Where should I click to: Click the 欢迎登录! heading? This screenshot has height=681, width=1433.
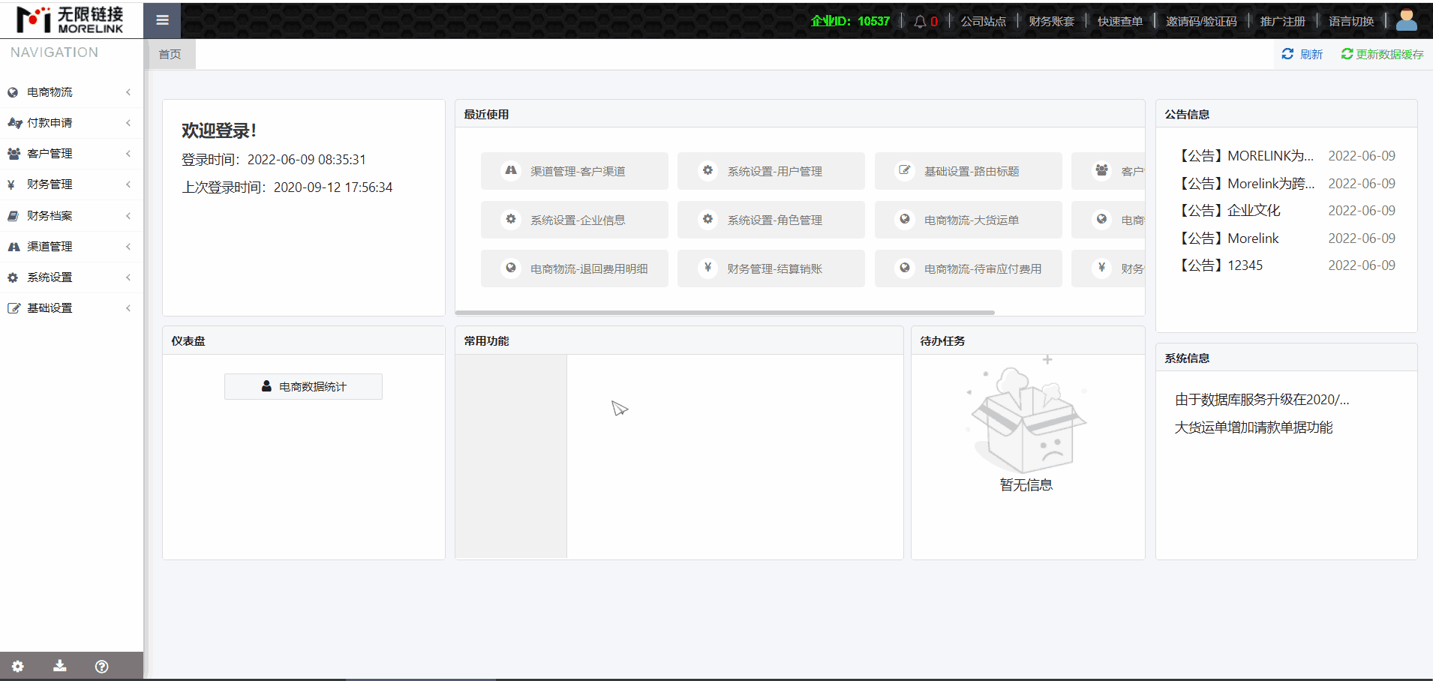[x=219, y=130]
